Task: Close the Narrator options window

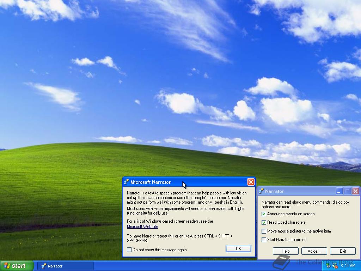Action: coord(355,191)
